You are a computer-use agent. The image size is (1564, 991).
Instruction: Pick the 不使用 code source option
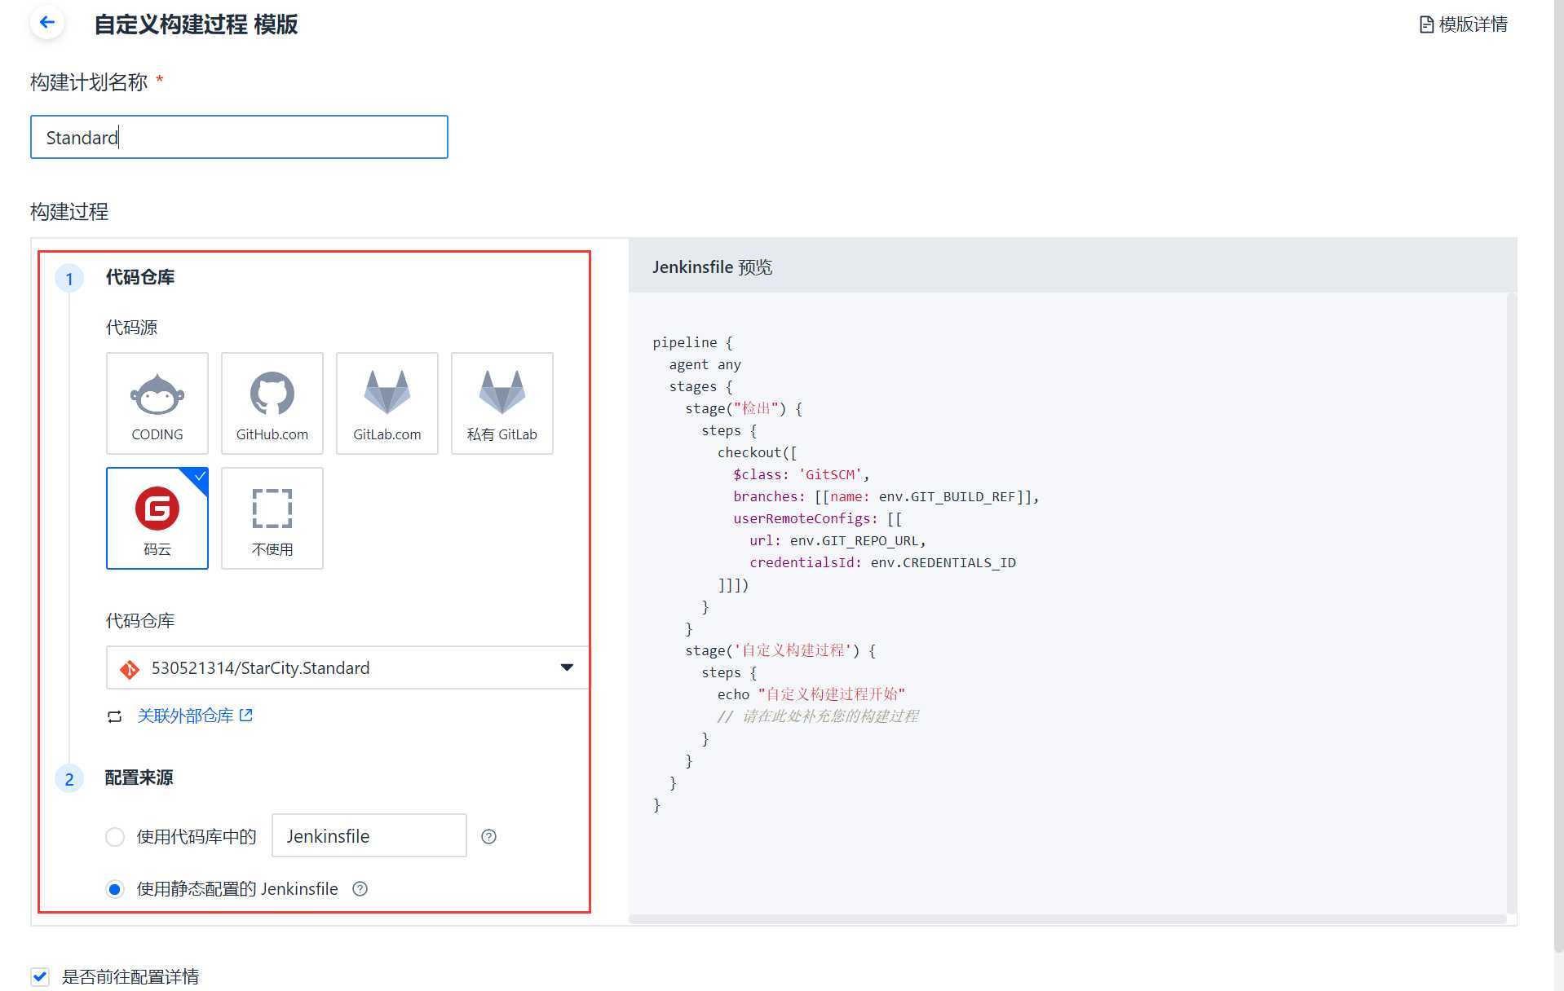[x=272, y=518]
